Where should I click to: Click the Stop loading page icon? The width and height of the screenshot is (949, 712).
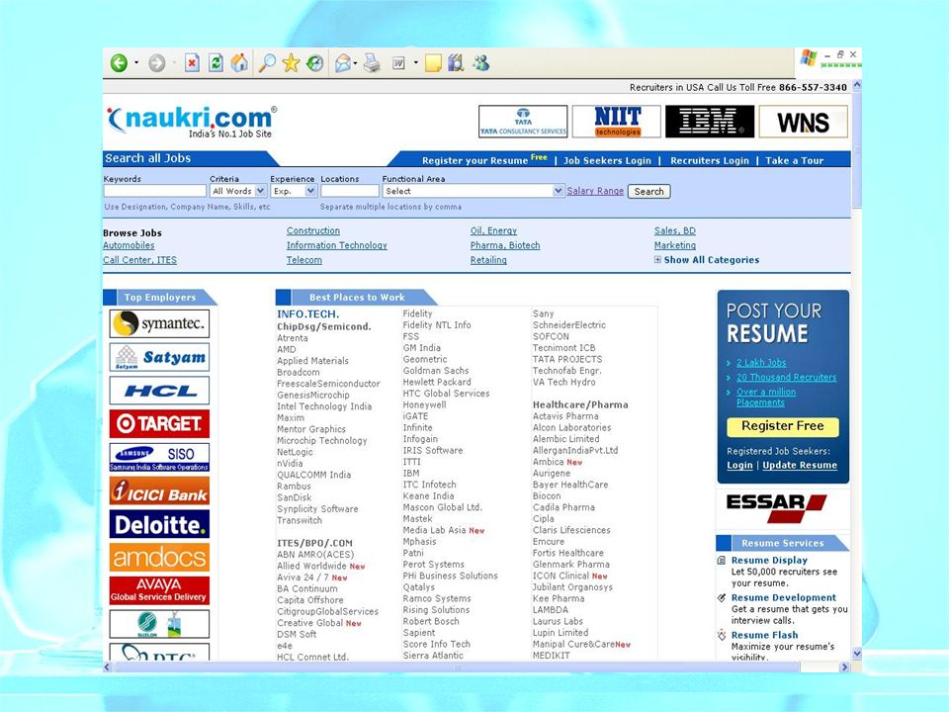pos(192,63)
